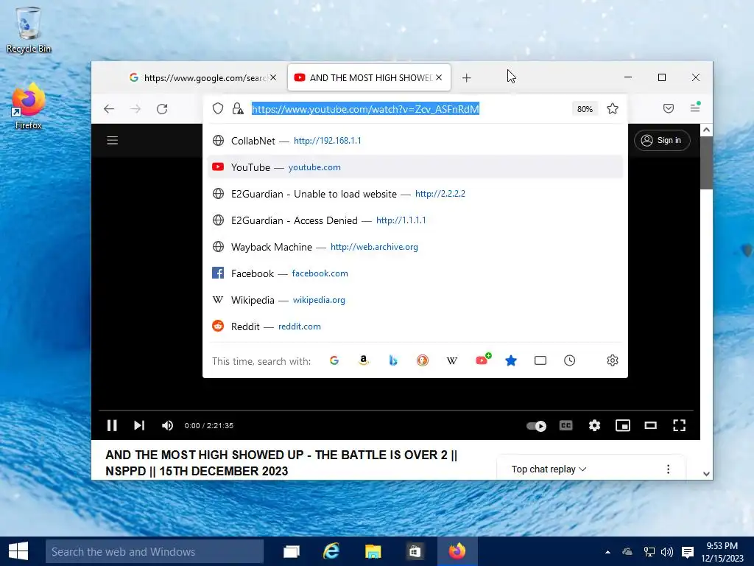Toggle closed captions CC

point(566,425)
